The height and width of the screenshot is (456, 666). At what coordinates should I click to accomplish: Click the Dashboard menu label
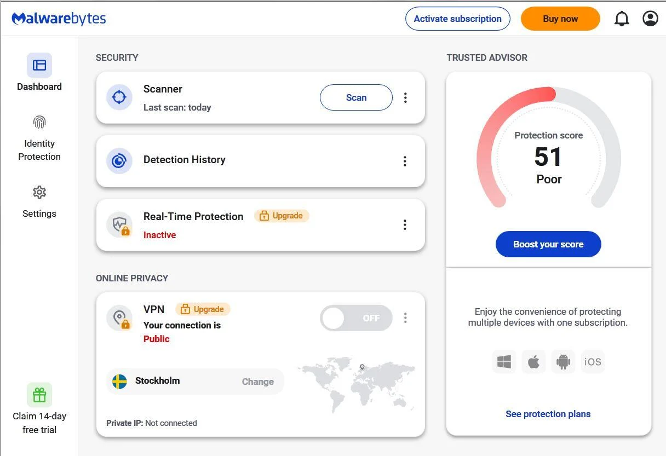39,86
